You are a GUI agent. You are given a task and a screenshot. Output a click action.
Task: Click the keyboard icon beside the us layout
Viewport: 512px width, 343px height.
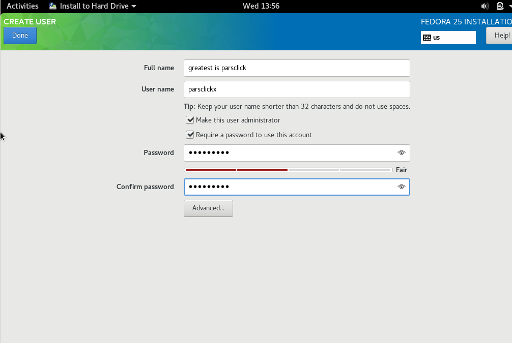[x=426, y=38]
